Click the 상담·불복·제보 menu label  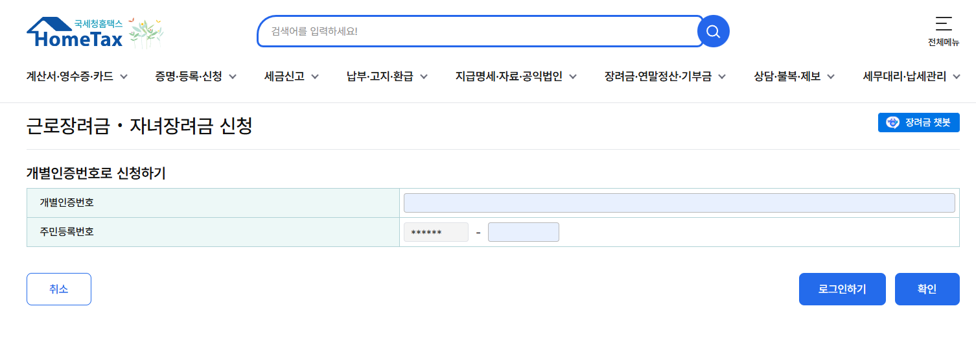[787, 76]
